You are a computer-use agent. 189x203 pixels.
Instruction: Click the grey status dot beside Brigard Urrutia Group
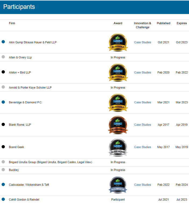3,162
